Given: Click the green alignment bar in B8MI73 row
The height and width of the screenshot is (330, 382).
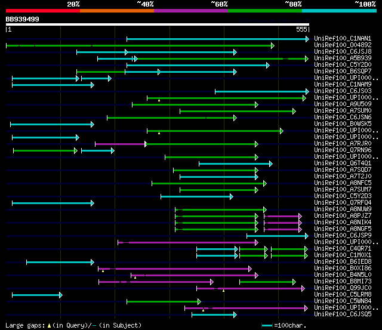Looking at the screenshot, I should [x=267, y=282].
